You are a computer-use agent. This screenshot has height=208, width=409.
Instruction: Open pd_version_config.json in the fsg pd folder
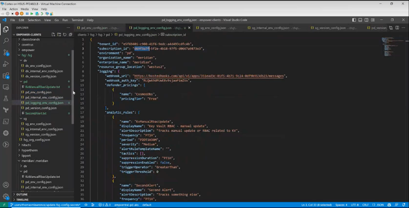pos(41,108)
